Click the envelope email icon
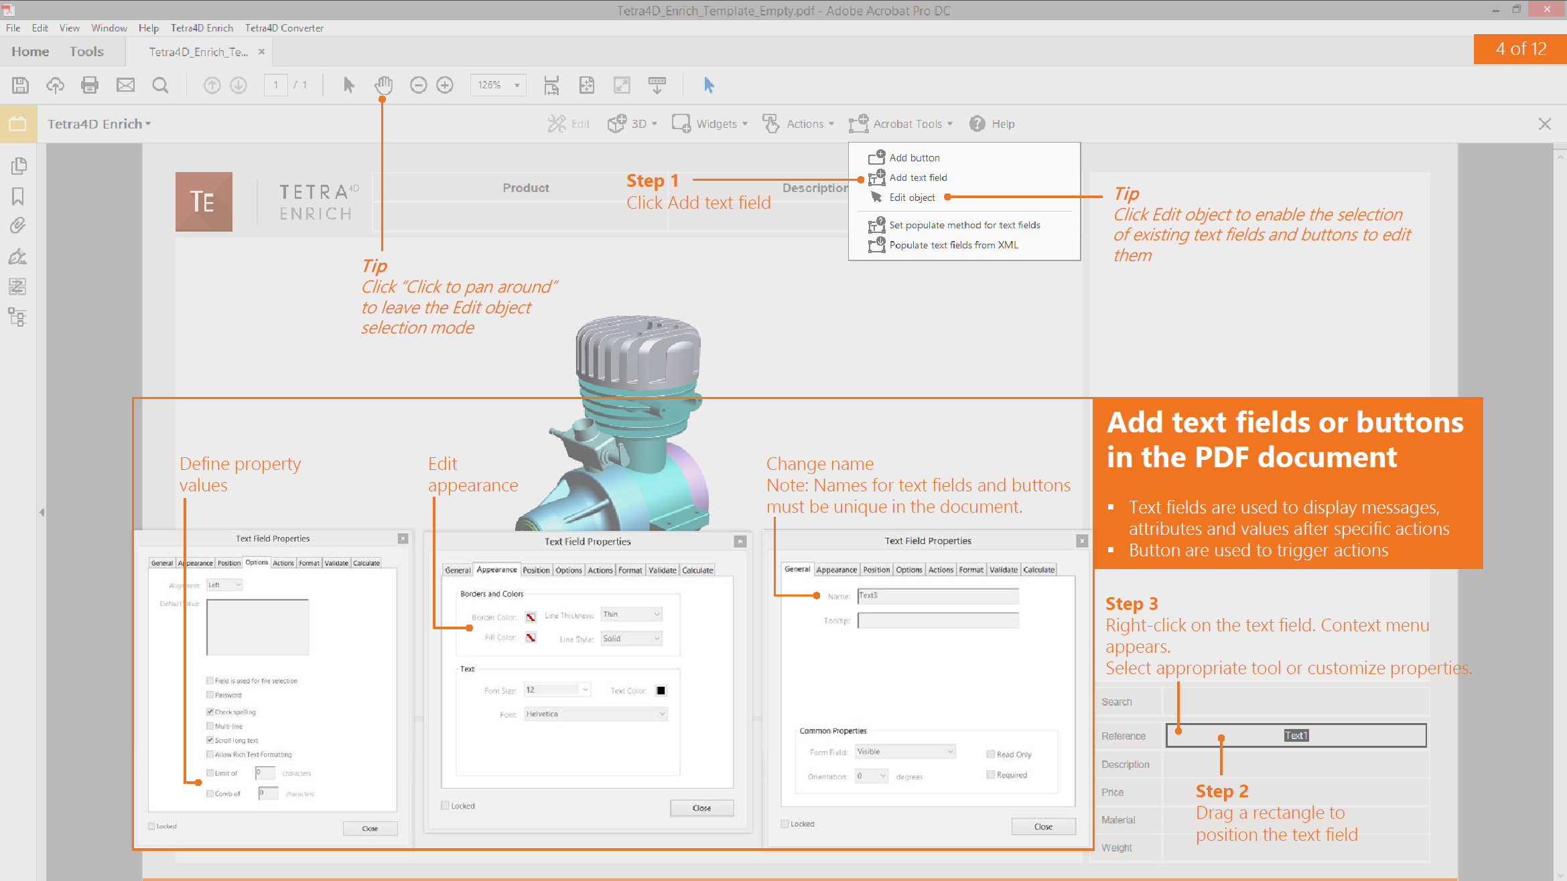 click(x=125, y=85)
